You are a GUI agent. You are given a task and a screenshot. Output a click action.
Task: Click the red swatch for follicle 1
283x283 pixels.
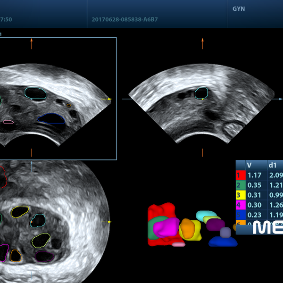(241, 175)
